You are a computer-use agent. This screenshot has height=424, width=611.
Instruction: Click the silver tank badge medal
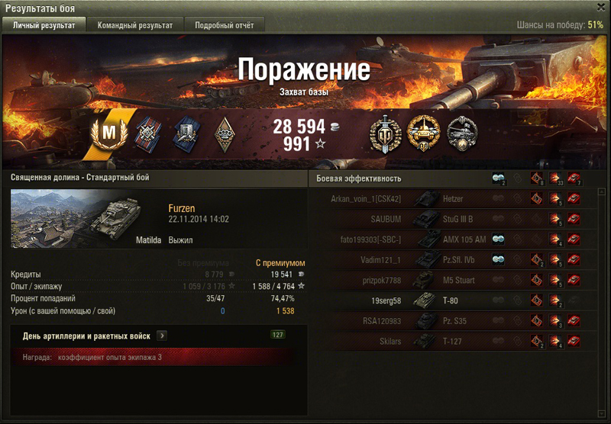click(462, 133)
